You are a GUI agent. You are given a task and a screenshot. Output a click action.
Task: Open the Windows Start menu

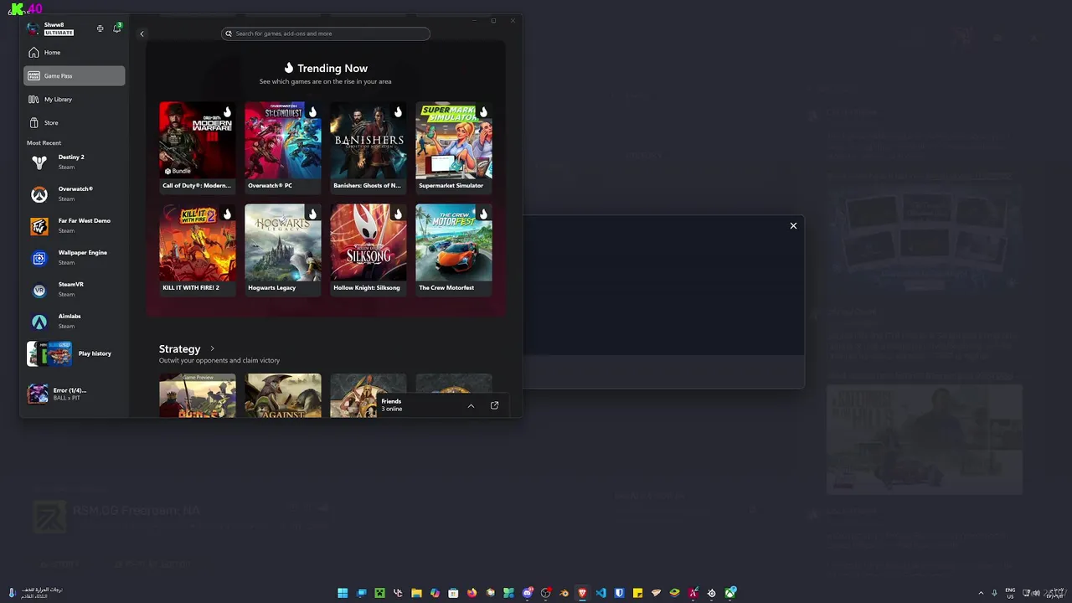pyautogui.click(x=343, y=593)
